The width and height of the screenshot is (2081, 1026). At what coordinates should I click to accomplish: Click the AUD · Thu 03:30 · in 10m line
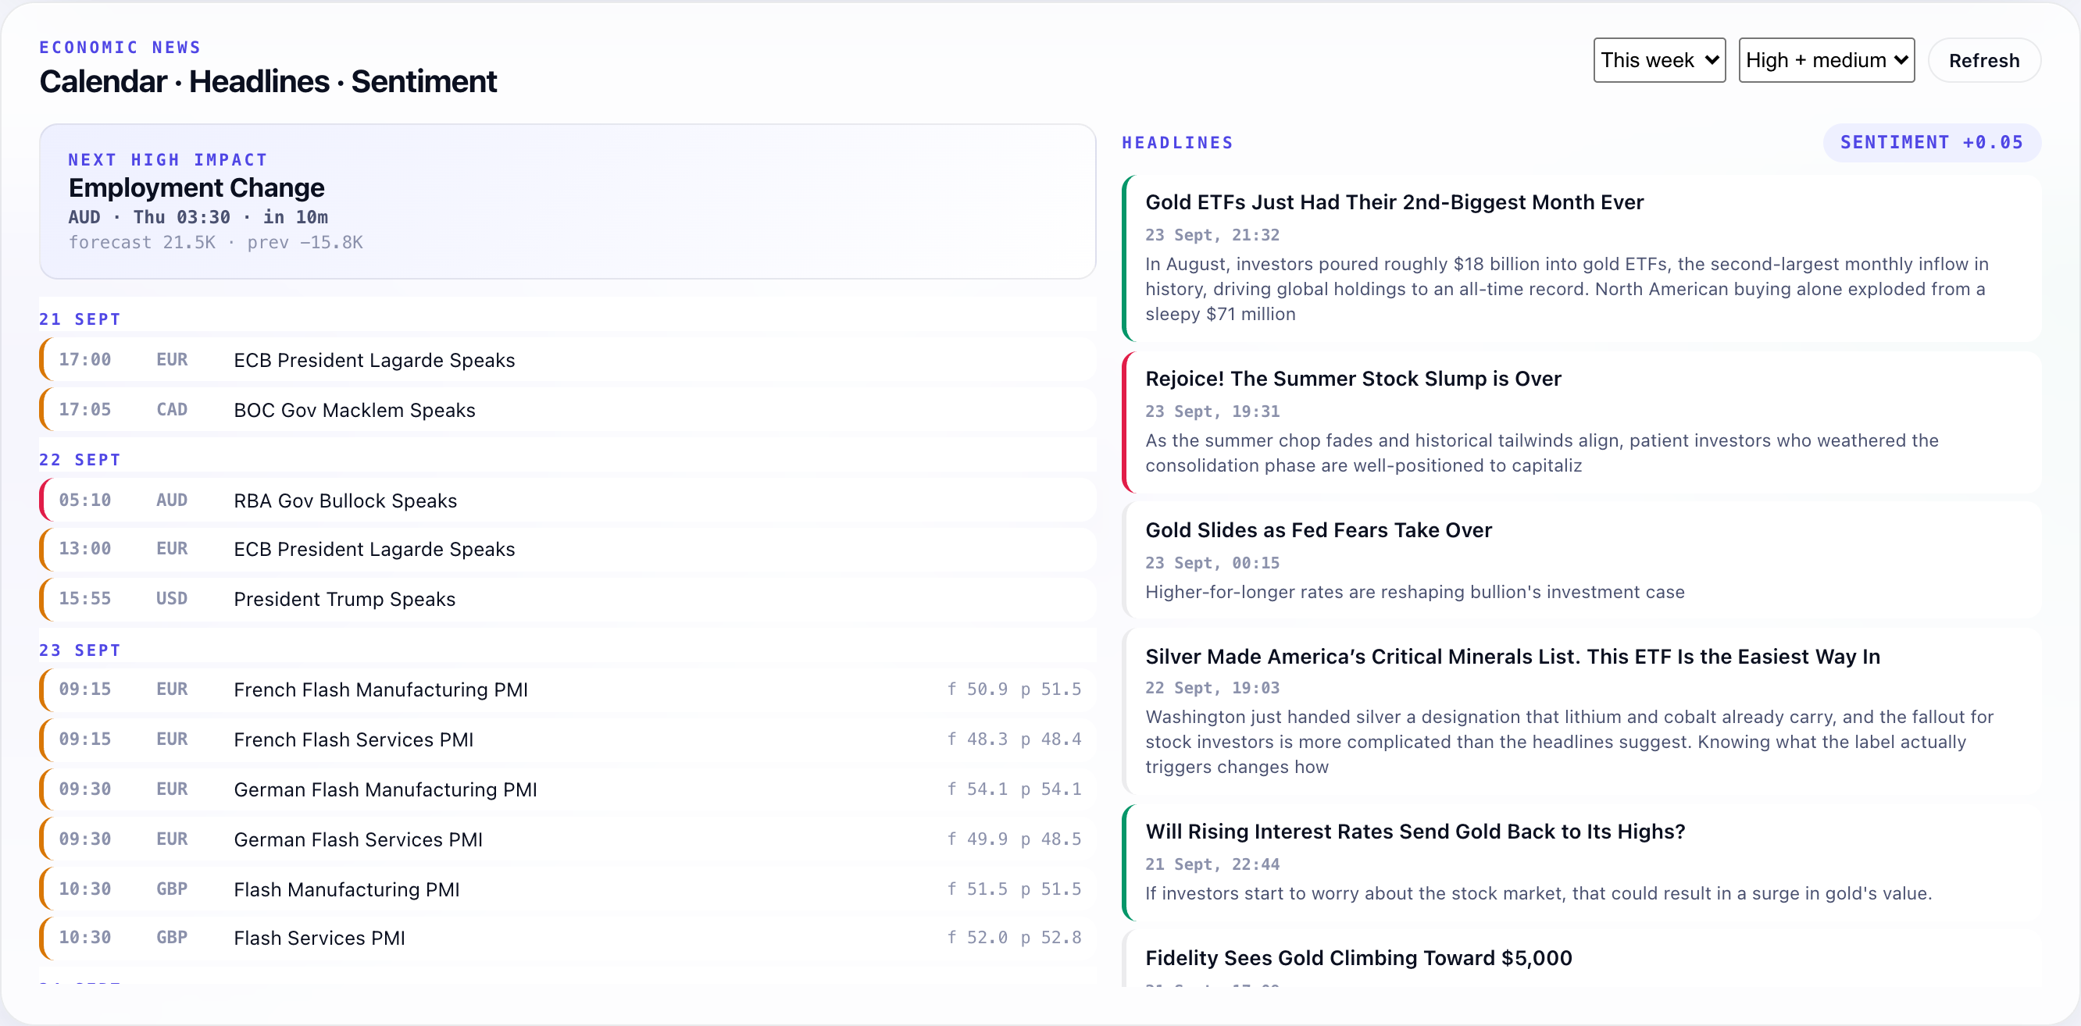pos(198,217)
